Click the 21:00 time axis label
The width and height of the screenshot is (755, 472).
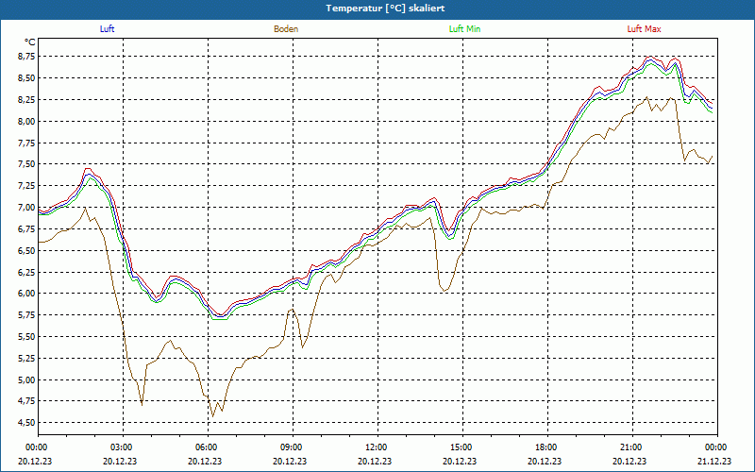pyautogui.click(x=629, y=447)
